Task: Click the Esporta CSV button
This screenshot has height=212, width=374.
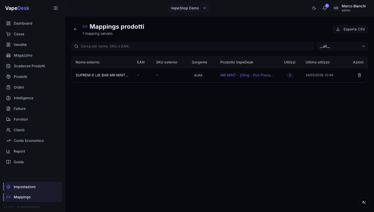Action: 350,29
